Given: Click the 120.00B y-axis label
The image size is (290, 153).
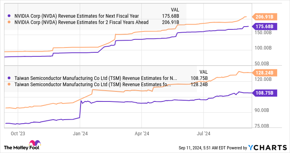Looking at the screenshot, I should click(263, 79).
